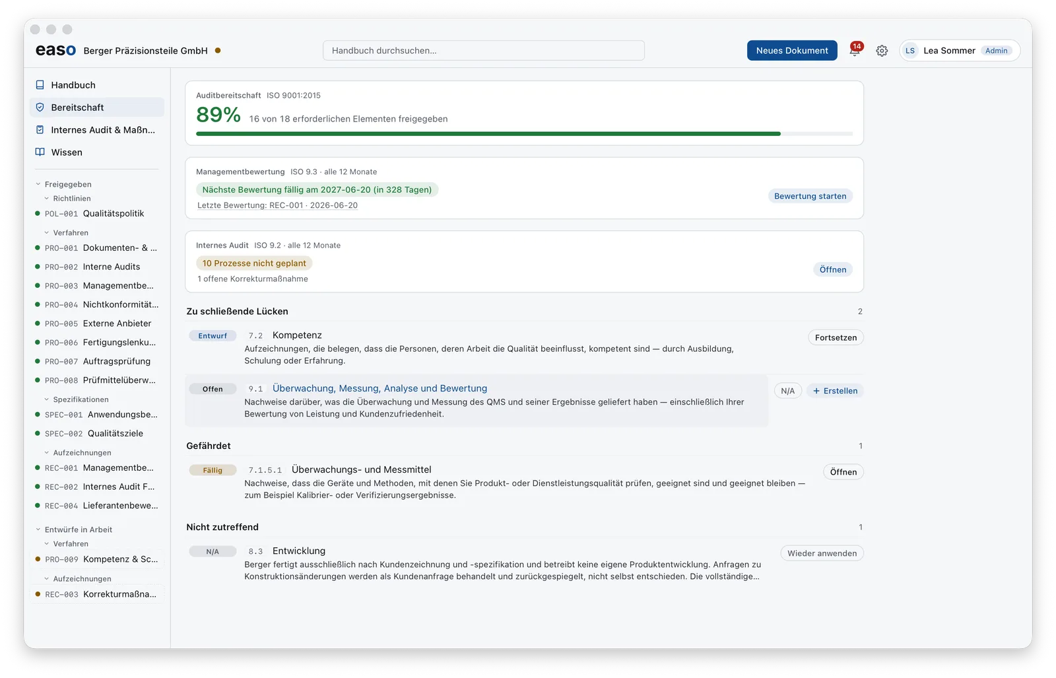Open PRO-007 Auftragsprüfung

coord(97,362)
